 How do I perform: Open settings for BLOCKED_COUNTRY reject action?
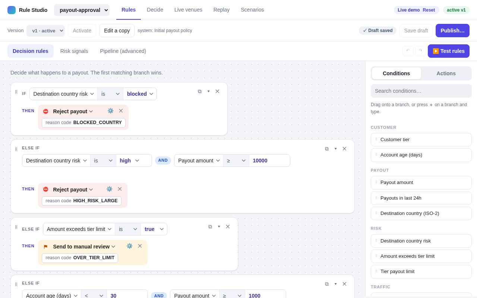(x=110, y=111)
